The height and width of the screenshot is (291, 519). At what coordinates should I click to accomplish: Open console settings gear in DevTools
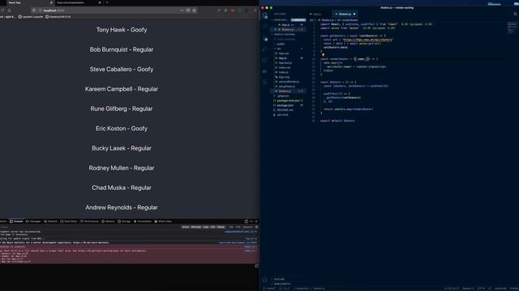[256, 227]
